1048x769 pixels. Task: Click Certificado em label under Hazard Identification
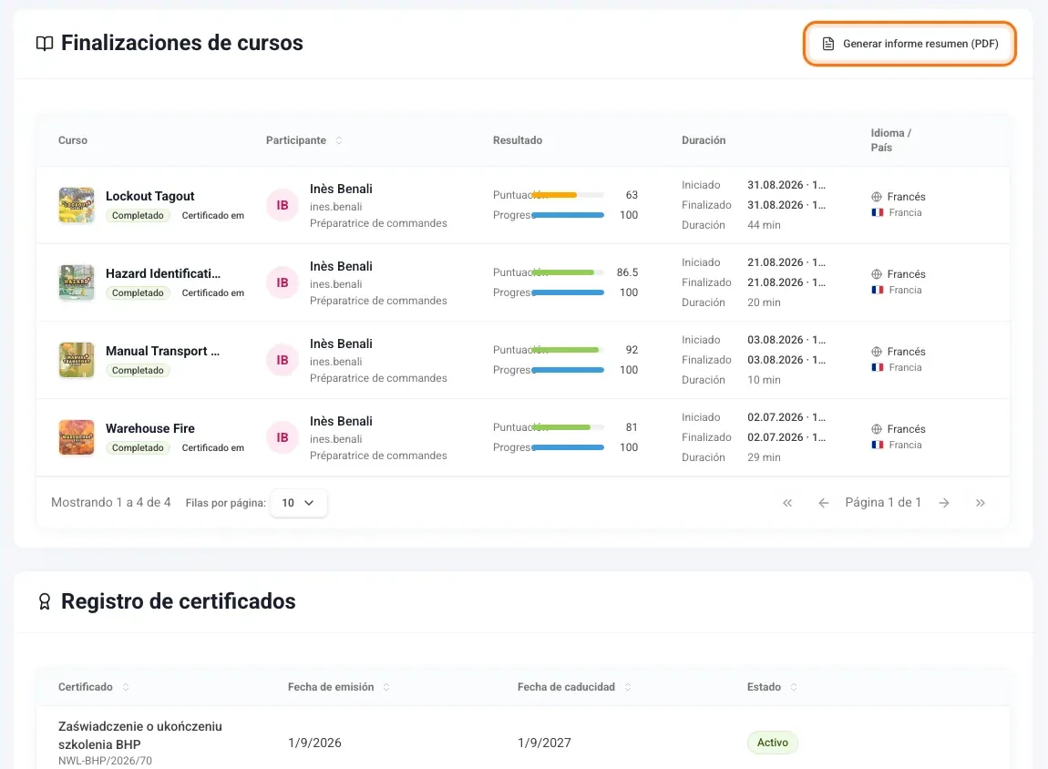click(212, 292)
